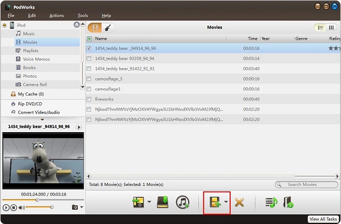
Task: Click the Play button in the player
Action: [x=6, y=208]
